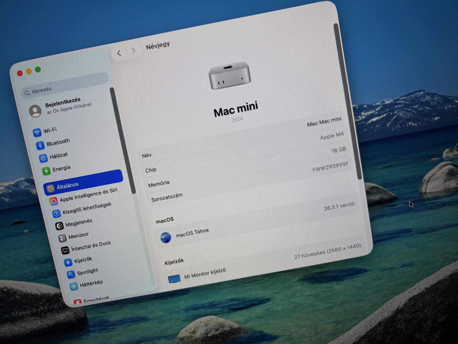Go back with the left chevron button
The width and height of the screenshot is (458, 344).
tap(119, 53)
